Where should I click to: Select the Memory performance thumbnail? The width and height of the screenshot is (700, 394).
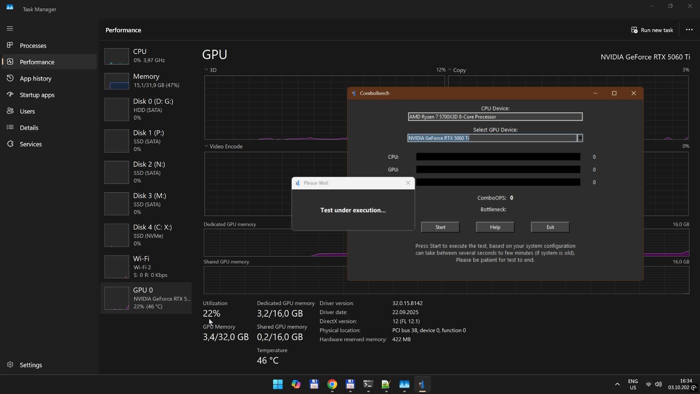[x=117, y=81]
